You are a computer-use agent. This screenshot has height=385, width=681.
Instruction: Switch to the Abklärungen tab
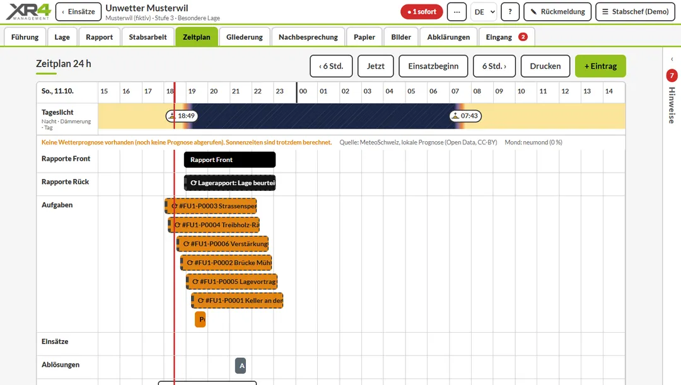pyautogui.click(x=449, y=37)
